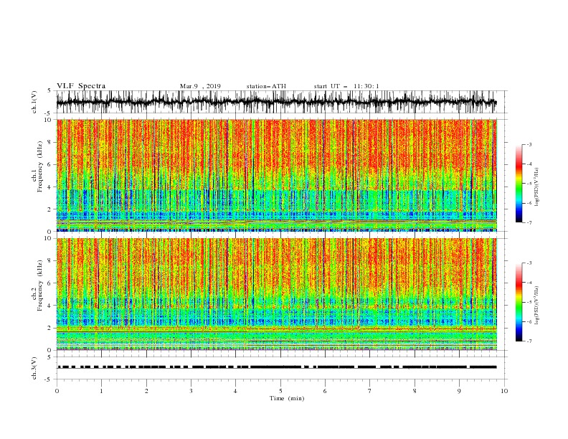Click the "3" tick on the time axis

pyautogui.click(x=191, y=391)
